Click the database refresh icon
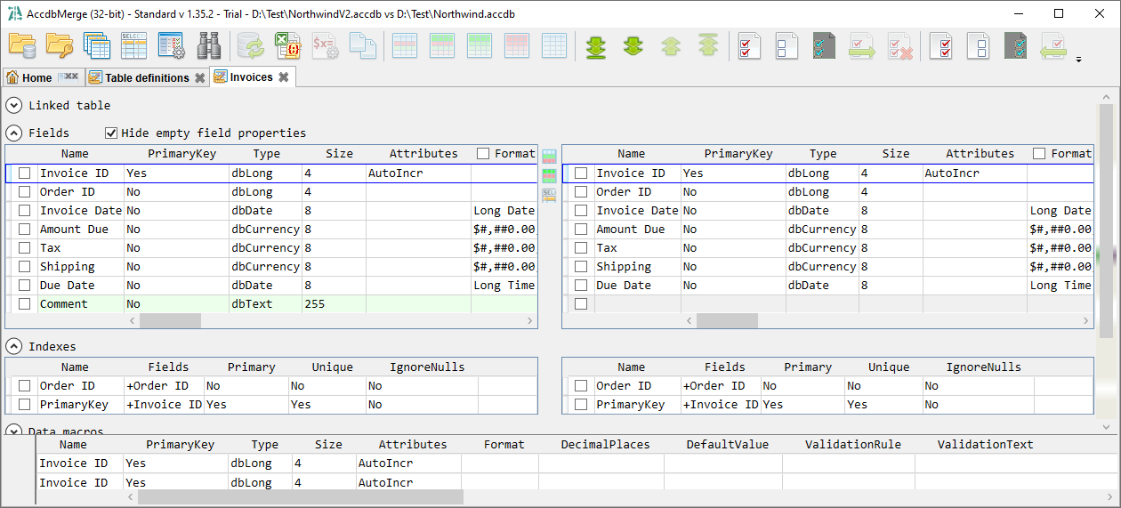Screen dimensions: 1121x508 click(250, 45)
